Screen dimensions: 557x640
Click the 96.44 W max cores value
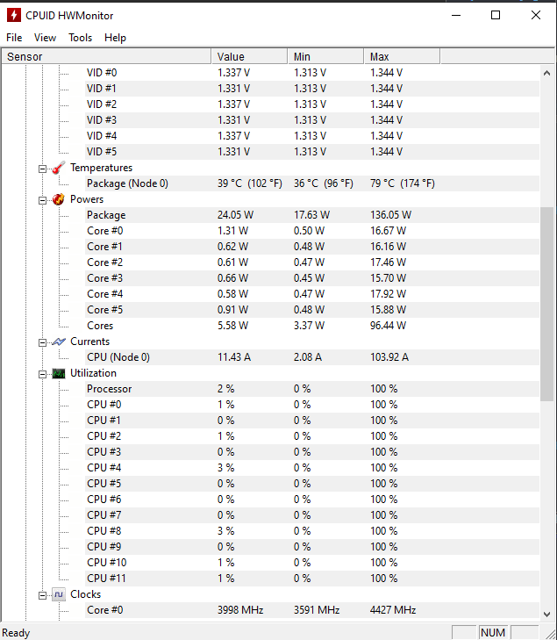point(388,326)
